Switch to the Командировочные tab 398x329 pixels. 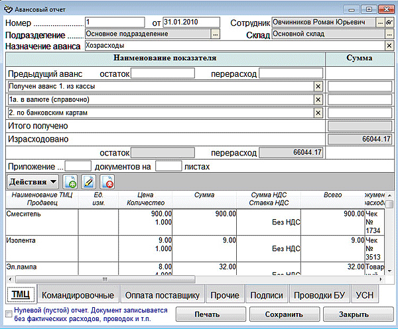78,295
